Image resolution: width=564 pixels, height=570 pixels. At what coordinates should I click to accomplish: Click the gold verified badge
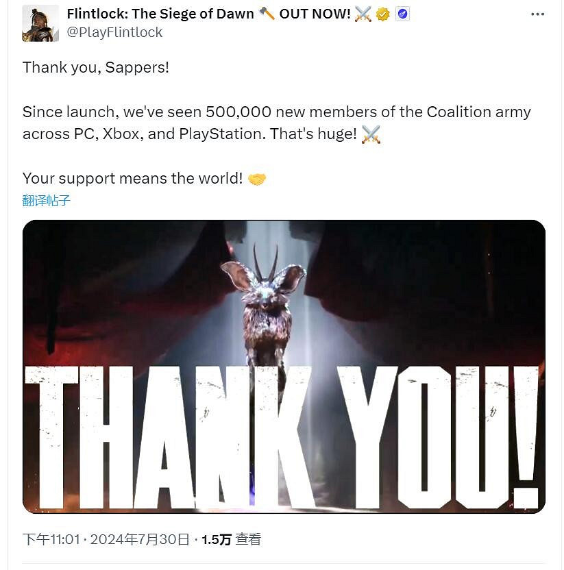click(383, 14)
